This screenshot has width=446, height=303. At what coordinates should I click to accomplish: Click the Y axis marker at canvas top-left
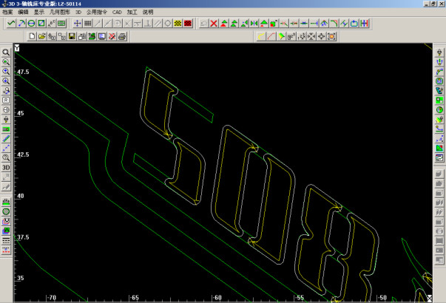(17, 48)
